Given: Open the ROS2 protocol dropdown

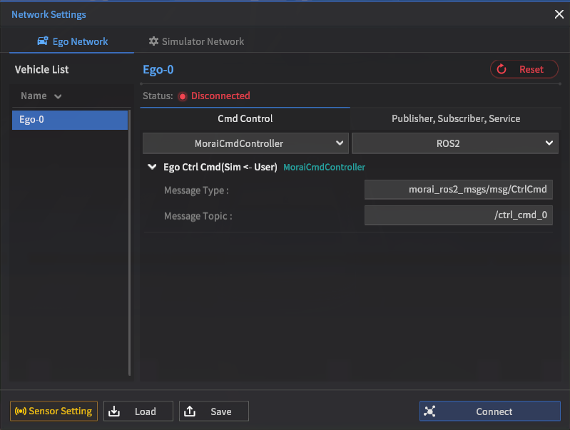Looking at the screenshot, I should pyautogui.click(x=454, y=143).
